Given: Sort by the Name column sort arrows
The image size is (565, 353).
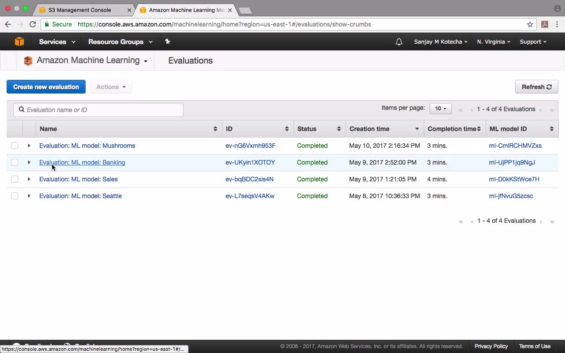Looking at the screenshot, I should point(215,129).
